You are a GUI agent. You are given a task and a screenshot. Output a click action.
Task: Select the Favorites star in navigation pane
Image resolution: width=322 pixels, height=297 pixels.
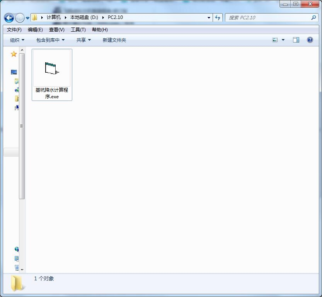coord(14,54)
